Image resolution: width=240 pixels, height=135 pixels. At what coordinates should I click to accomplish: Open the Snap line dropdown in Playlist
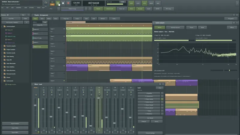point(66,19)
